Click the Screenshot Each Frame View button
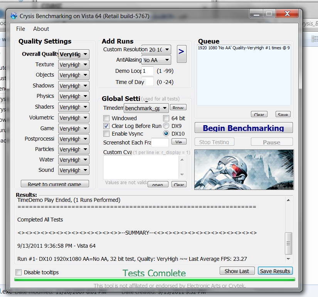 click(x=179, y=141)
